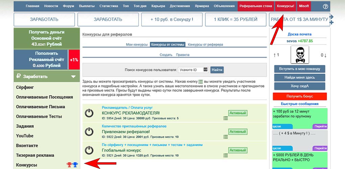Open Достижения menu item
Viewport: 345px width, 169px height.
(180, 6)
